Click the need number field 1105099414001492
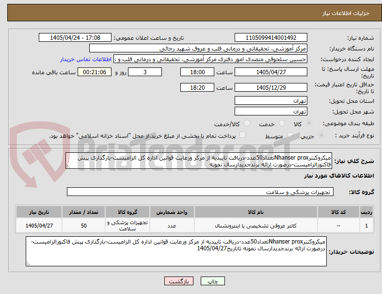This screenshot has height=294, width=382. (x=271, y=38)
